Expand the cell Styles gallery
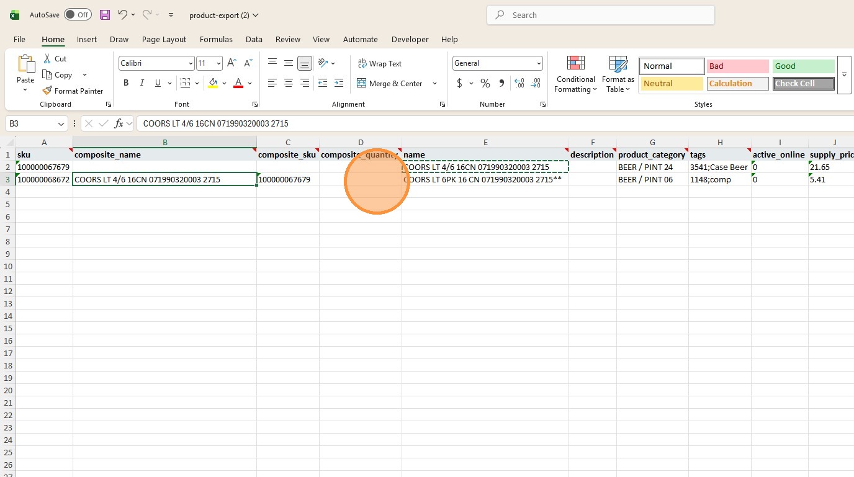This screenshot has width=854, height=477. (844, 74)
